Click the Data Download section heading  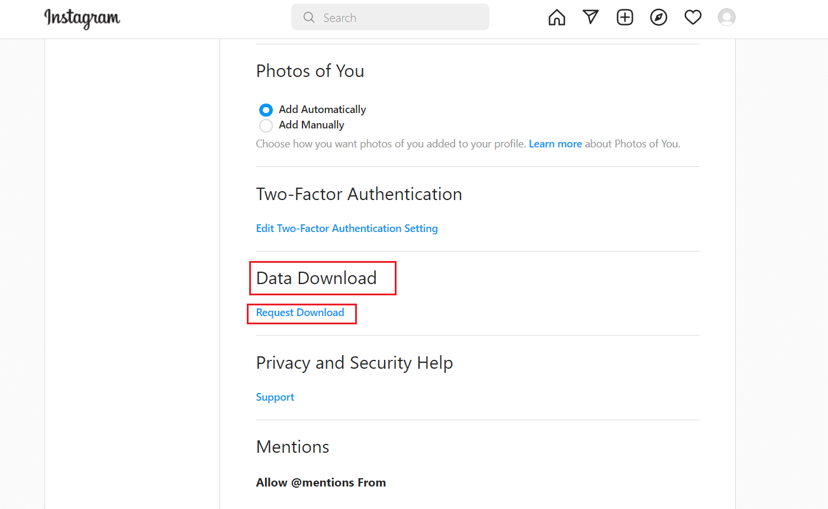click(317, 278)
